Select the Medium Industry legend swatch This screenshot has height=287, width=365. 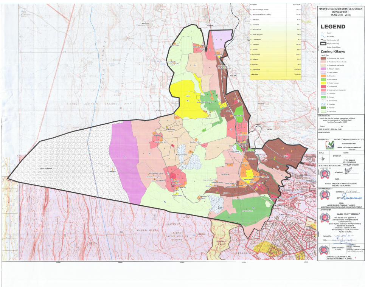point(323,68)
